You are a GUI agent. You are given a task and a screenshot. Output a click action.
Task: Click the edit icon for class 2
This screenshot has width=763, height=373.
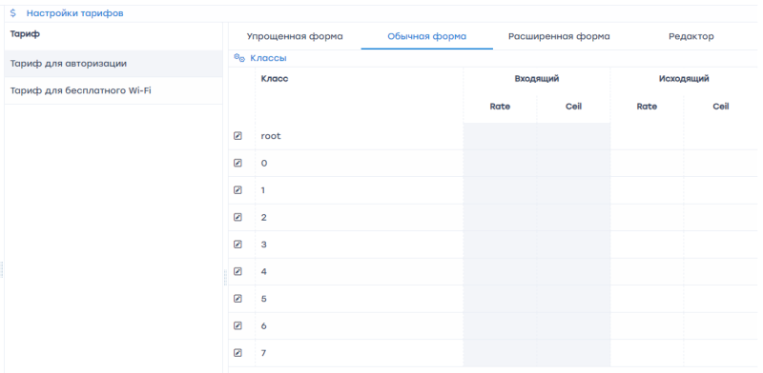point(237,218)
